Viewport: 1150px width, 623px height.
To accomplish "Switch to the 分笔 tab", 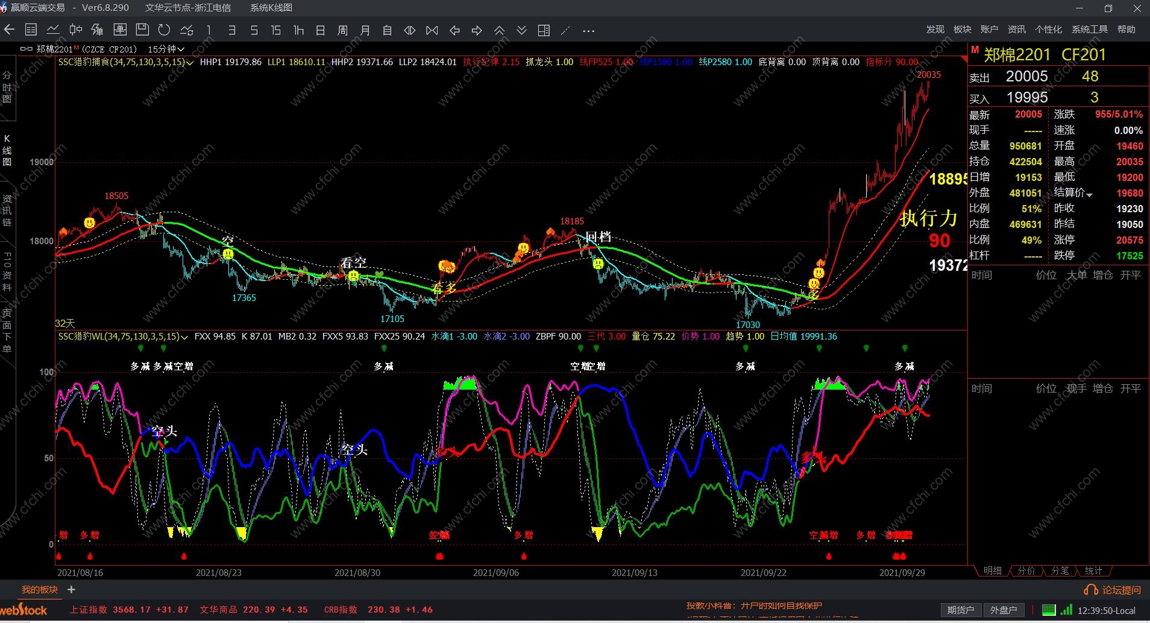I will pyautogui.click(x=1060, y=571).
